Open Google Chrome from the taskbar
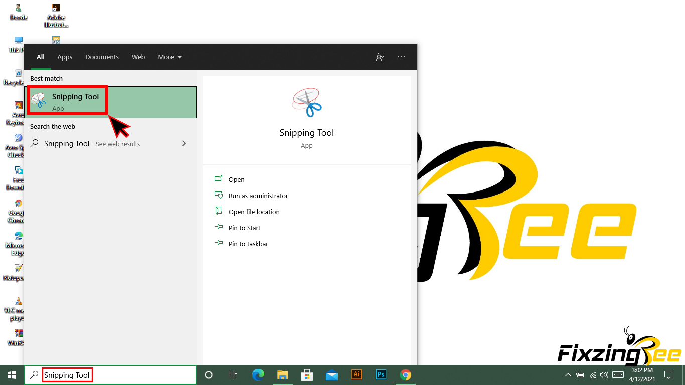 [406, 374]
